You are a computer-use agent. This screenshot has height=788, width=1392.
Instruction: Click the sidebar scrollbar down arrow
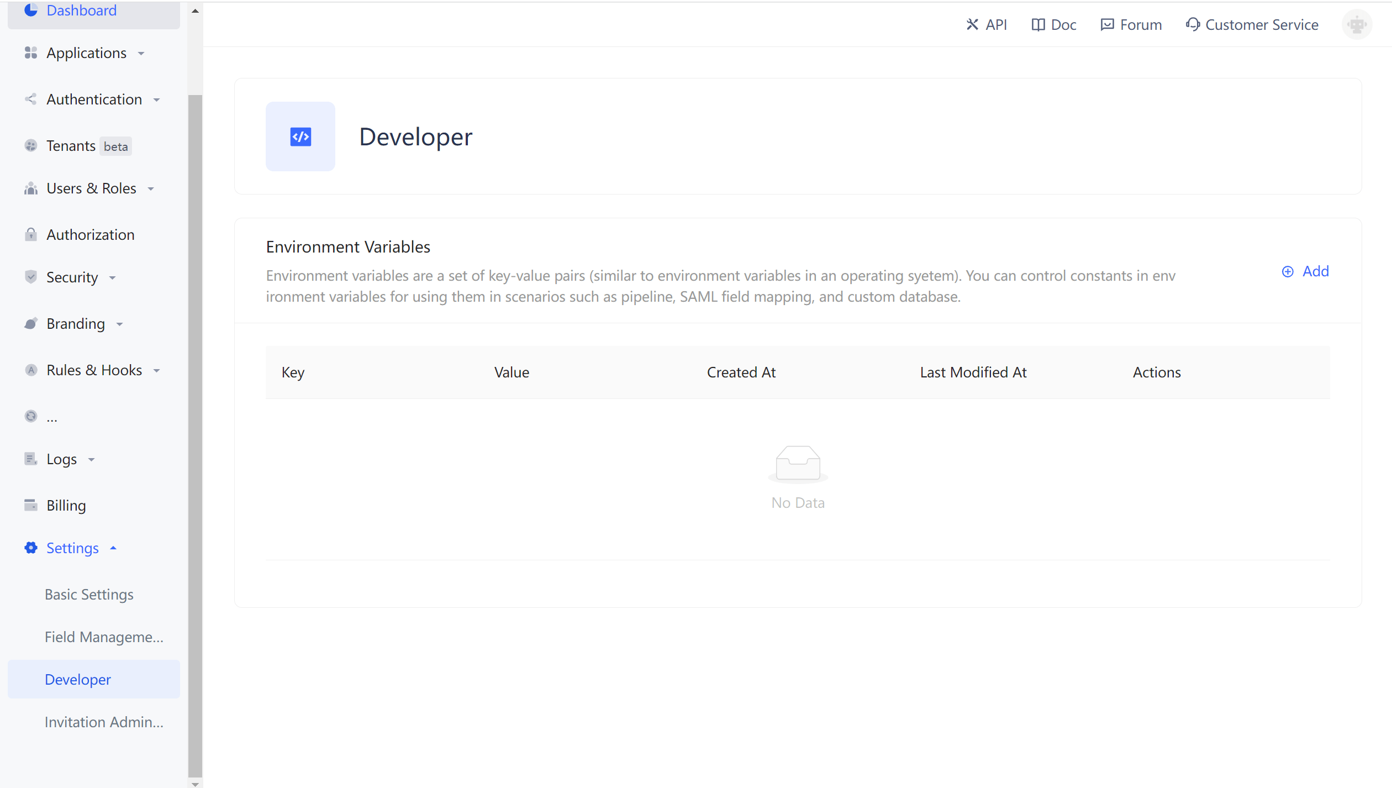pos(195,784)
